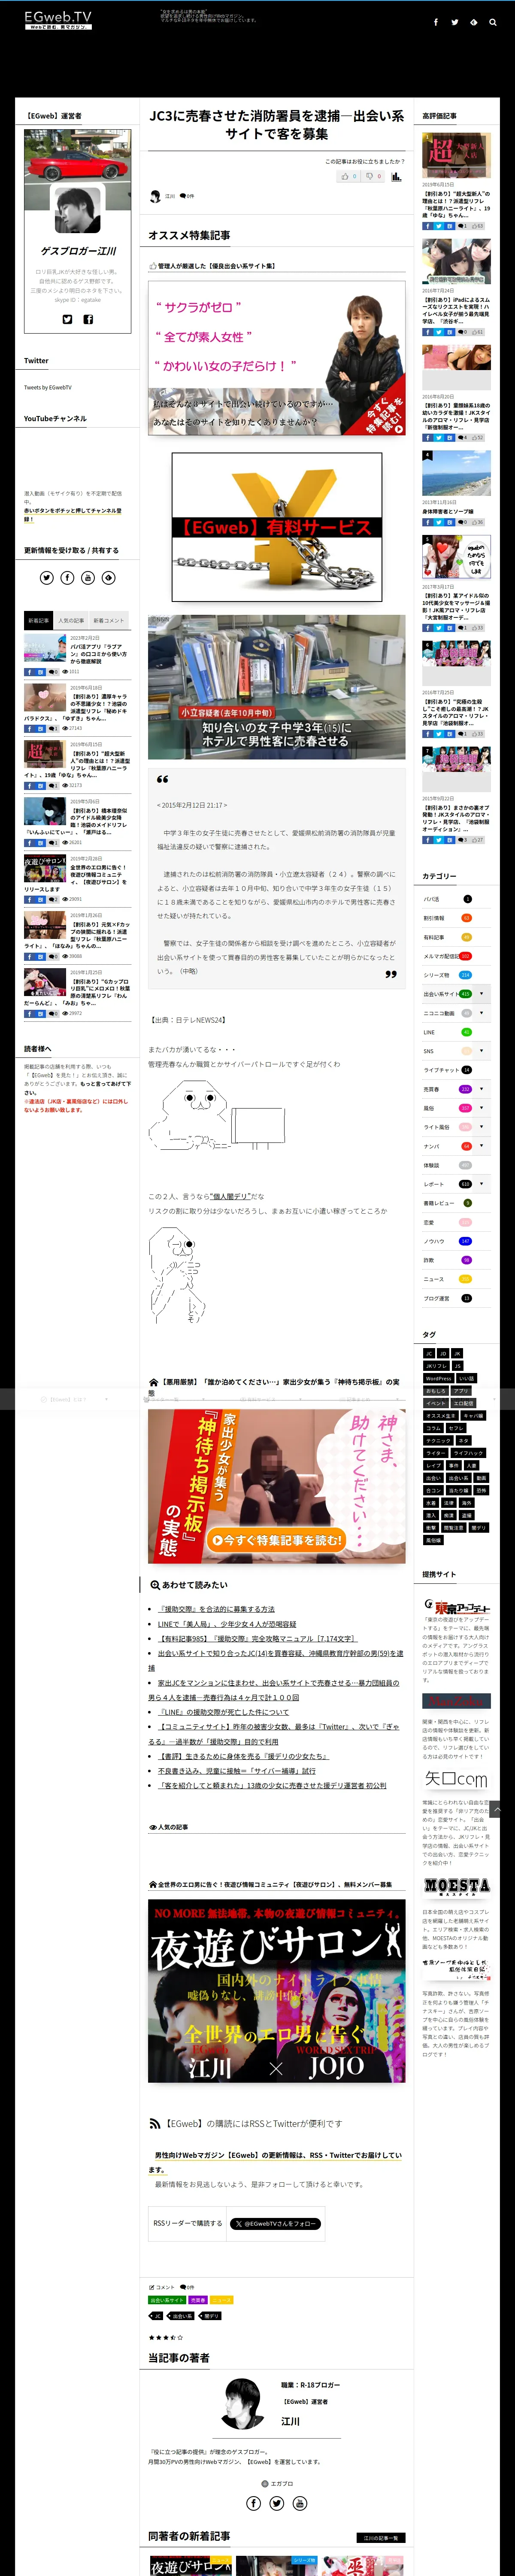The width and height of the screenshot is (515, 2576).
Task: Click the Facebook icon in the ゲスブロガー江川 profile card
Action: [x=88, y=319]
